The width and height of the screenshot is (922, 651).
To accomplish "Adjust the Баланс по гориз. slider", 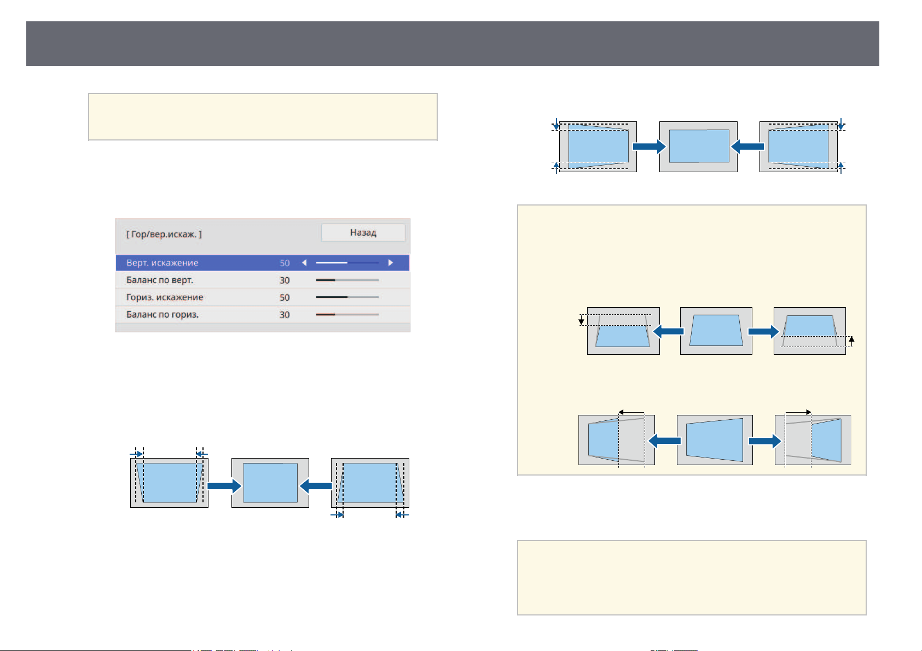I will [347, 315].
